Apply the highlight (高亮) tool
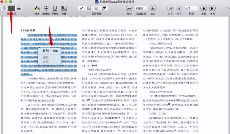 coord(37,8)
